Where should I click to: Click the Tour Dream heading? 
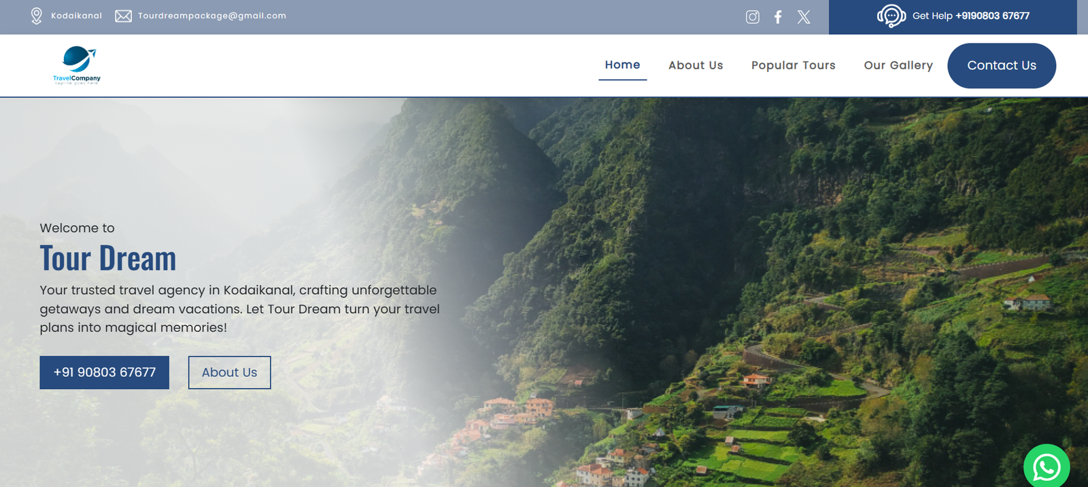[108, 259]
